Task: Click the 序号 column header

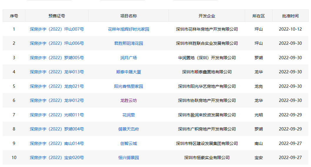Action: pos(14,16)
